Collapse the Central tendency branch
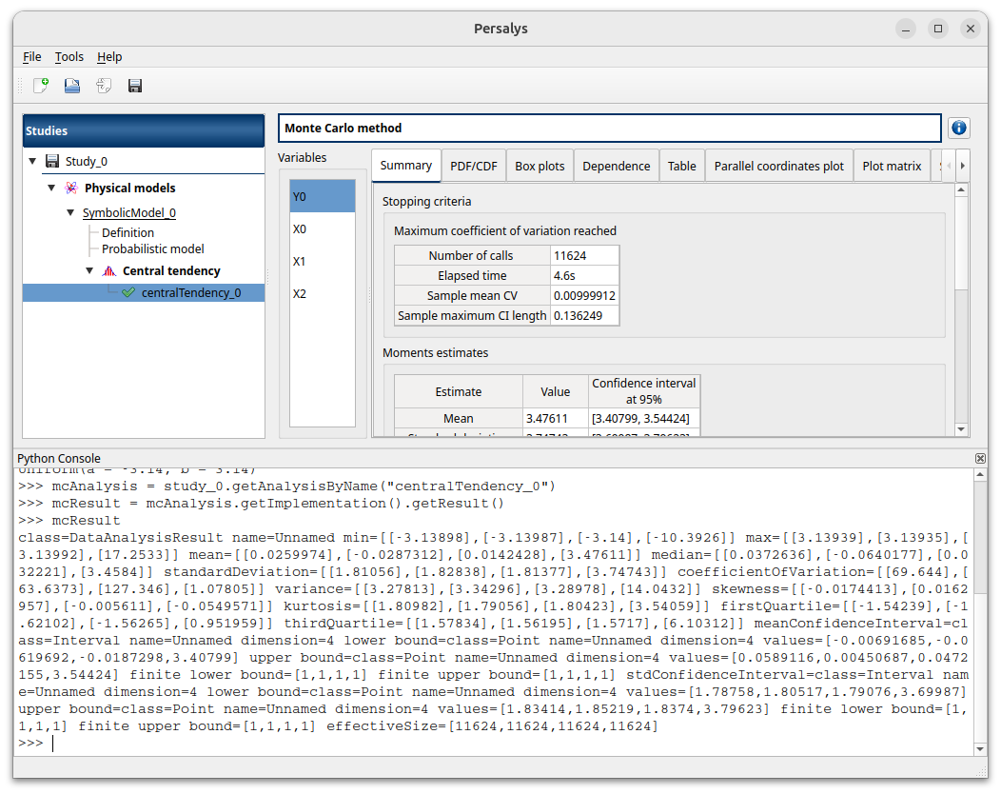Screen dimensions: 1001x794 tap(89, 271)
